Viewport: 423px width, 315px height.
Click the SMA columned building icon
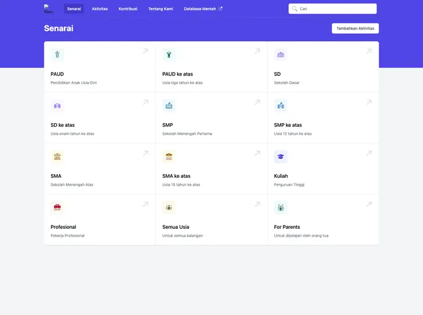(x=57, y=157)
